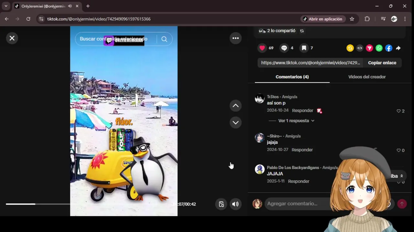Switch to Comentarios (4) tab
Viewport: 414px width, 232px height.
click(292, 77)
